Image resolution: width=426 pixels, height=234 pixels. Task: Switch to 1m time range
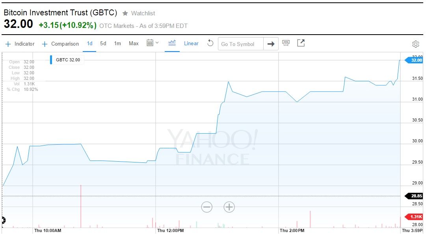click(117, 43)
